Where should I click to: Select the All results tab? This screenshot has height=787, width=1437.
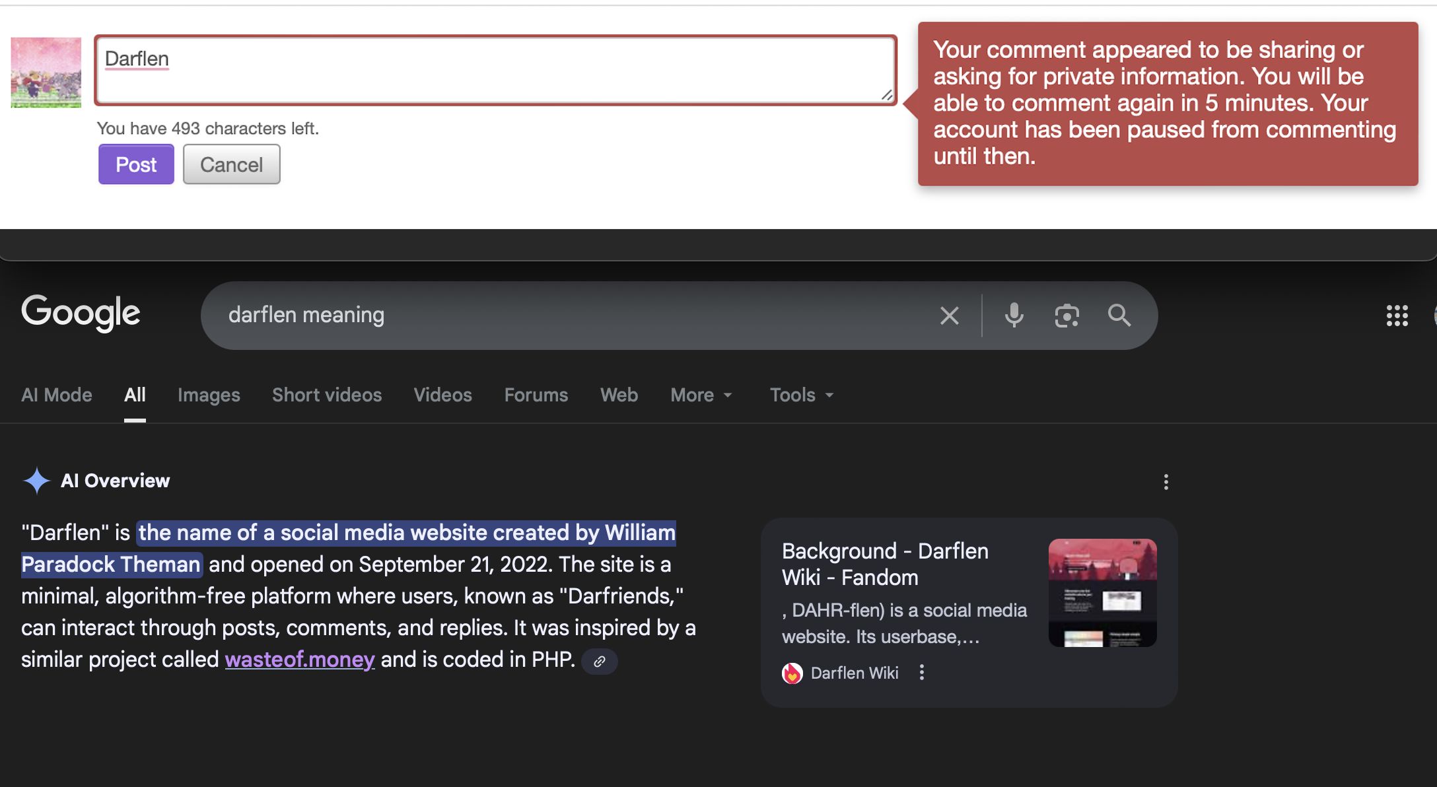135,395
